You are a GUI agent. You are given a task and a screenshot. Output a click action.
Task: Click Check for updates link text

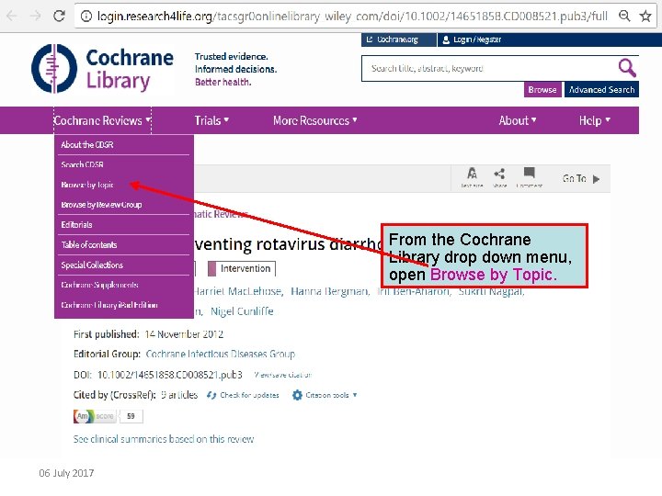click(249, 395)
